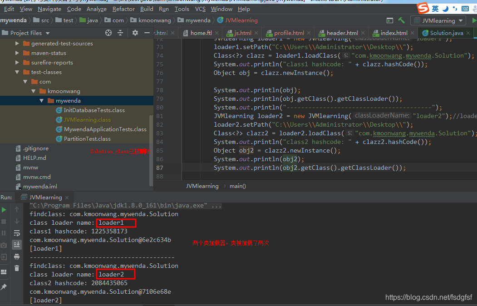Click the Pause output icon in Run panel
Viewport: 477px width, 306px height.
[x=4, y=233]
